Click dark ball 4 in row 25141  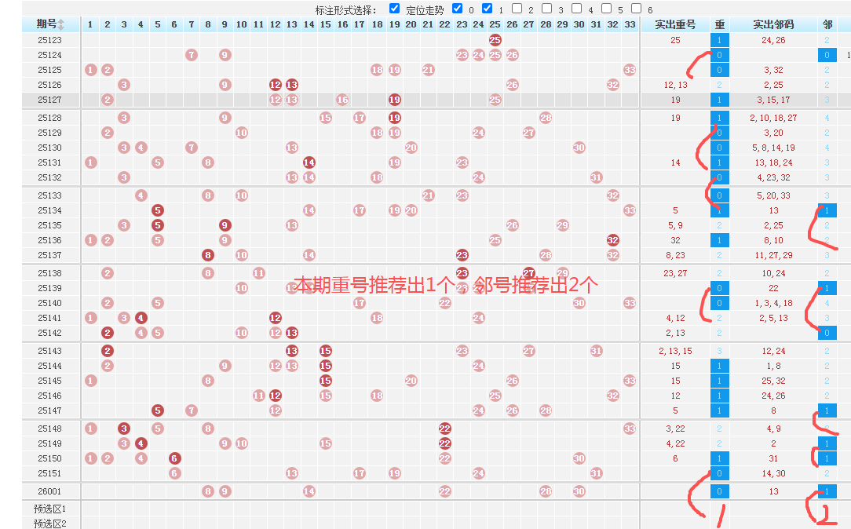pos(141,318)
